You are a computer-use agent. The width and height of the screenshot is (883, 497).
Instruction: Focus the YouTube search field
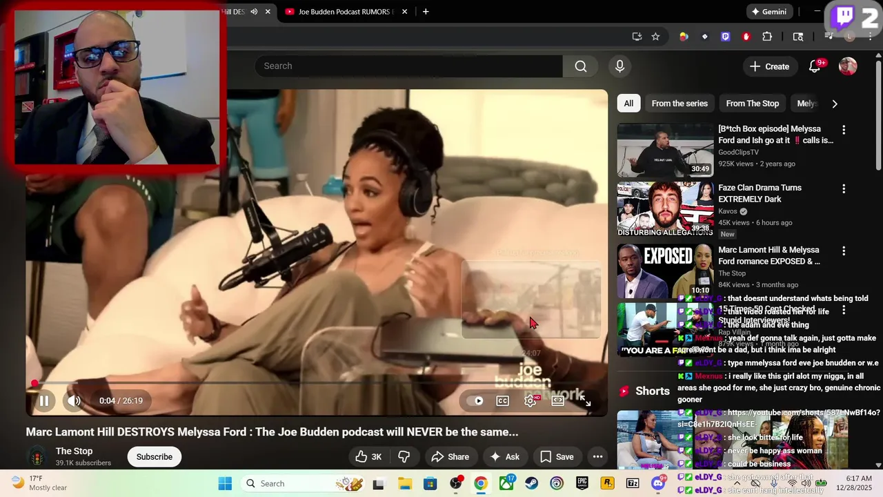click(x=409, y=66)
